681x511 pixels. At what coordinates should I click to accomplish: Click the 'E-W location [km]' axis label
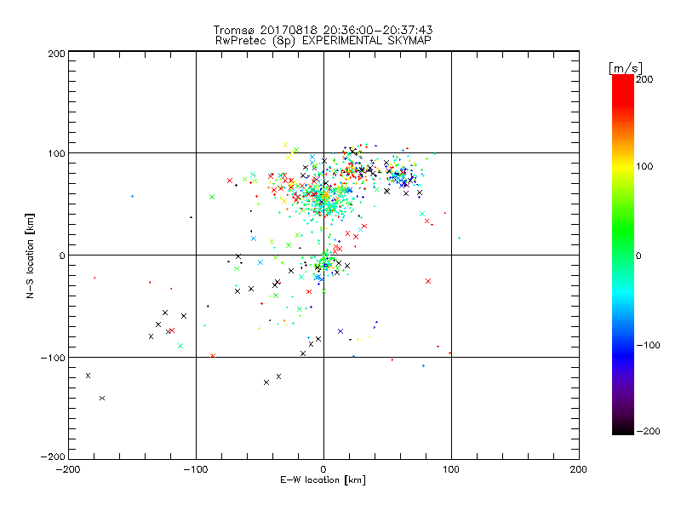(323, 480)
